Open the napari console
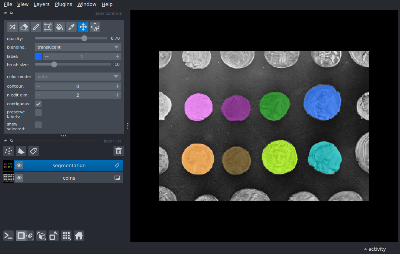 [x=8, y=236]
